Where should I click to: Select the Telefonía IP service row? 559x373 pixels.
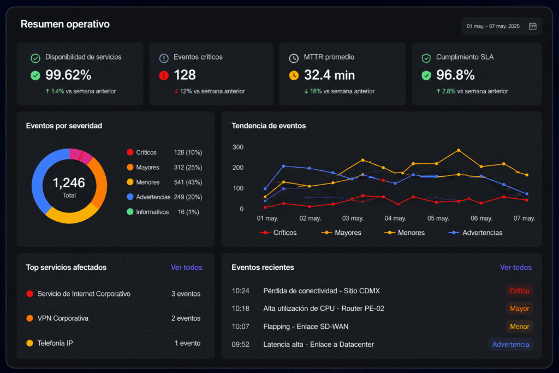coord(114,343)
